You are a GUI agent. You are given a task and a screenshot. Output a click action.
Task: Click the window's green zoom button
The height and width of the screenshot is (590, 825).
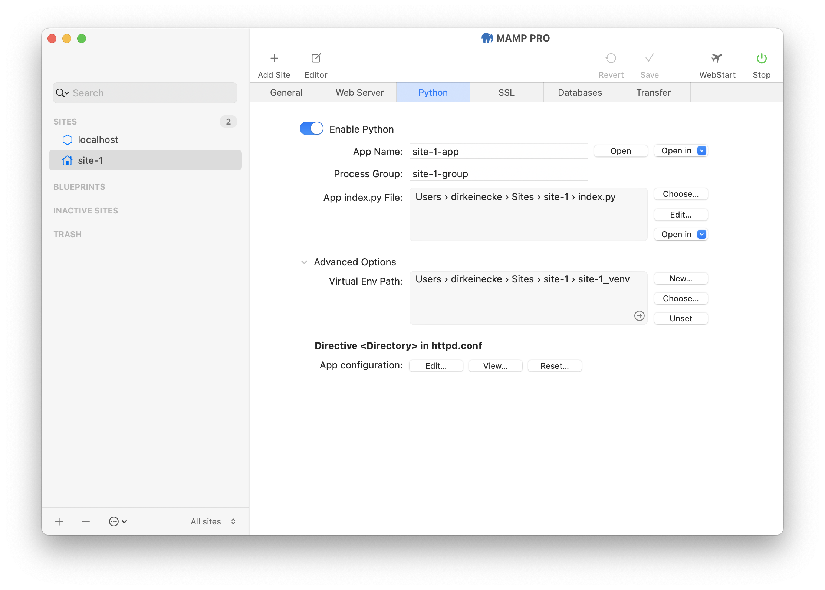pos(82,39)
